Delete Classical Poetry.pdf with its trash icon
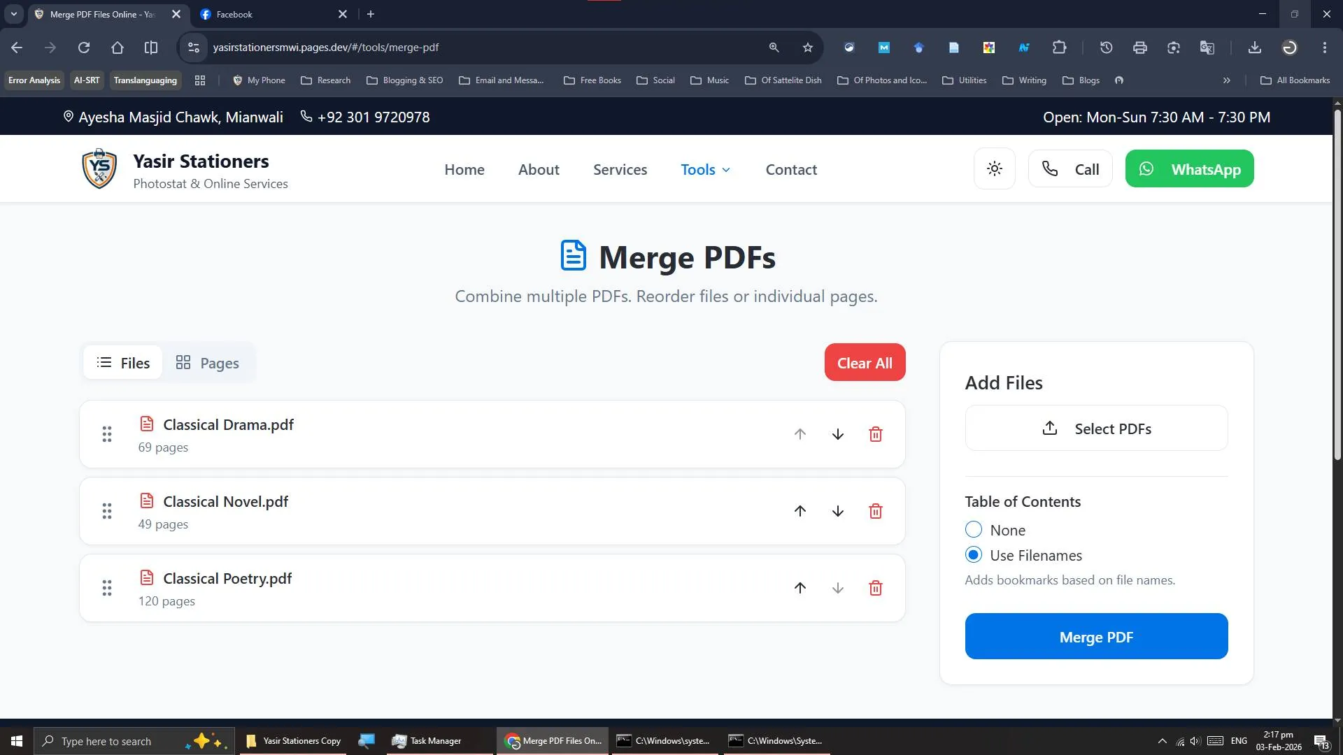This screenshot has width=1343, height=755. 875,588
